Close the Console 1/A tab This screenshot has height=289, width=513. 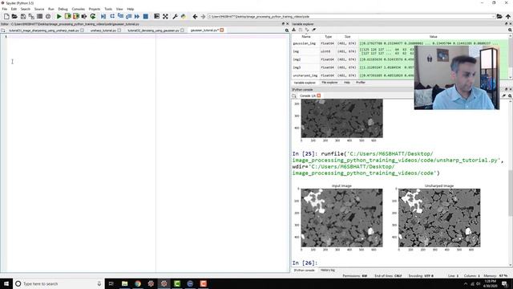coord(319,96)
